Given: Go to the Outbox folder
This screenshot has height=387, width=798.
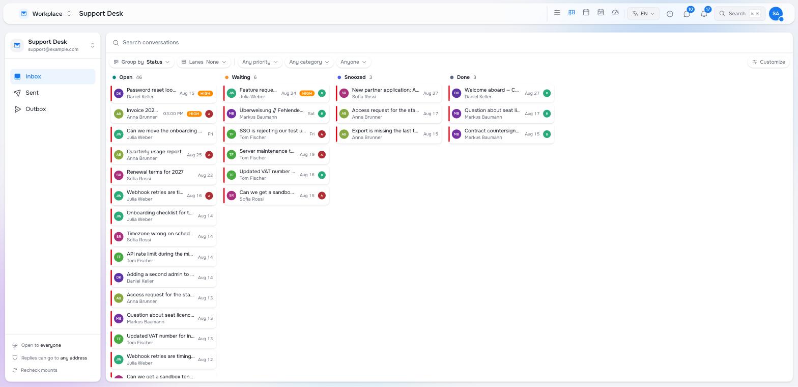Looking at the screenshot, I should point(53,109).
